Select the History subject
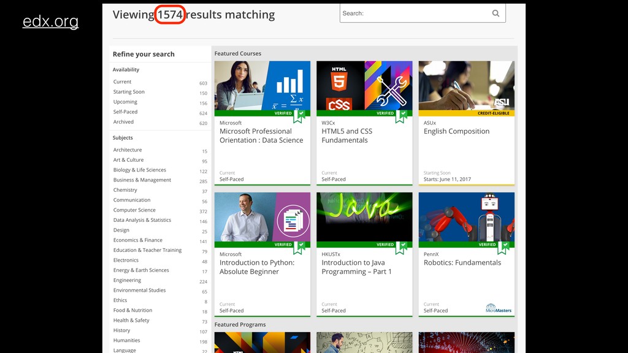The image size is (628, 353). (x=122, y=330)
